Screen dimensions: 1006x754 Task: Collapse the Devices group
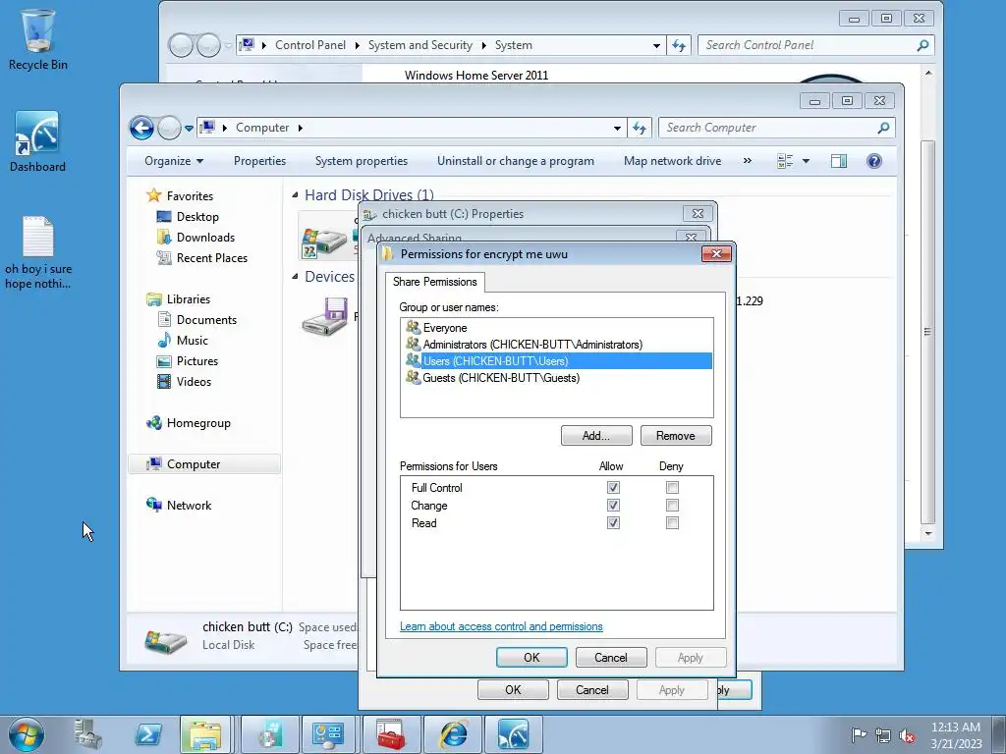[x=295, y=276]
